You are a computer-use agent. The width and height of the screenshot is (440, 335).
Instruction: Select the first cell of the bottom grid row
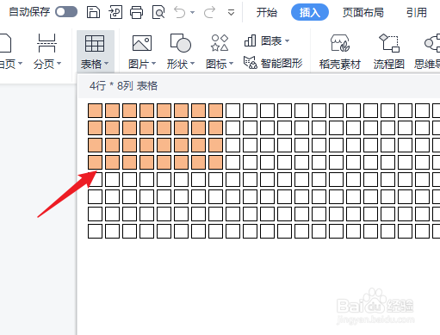click(95, 232)
